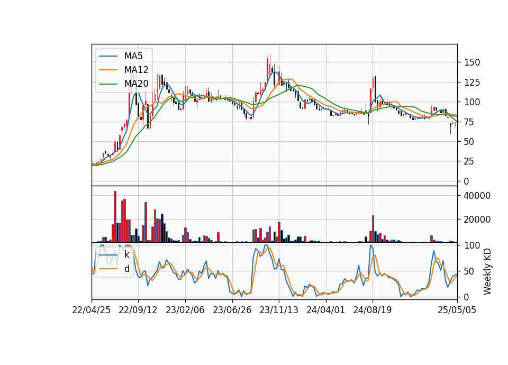Click the 24/08/19 date label
508x365 pixels.
pyautogui.click(x=372, y=310)
